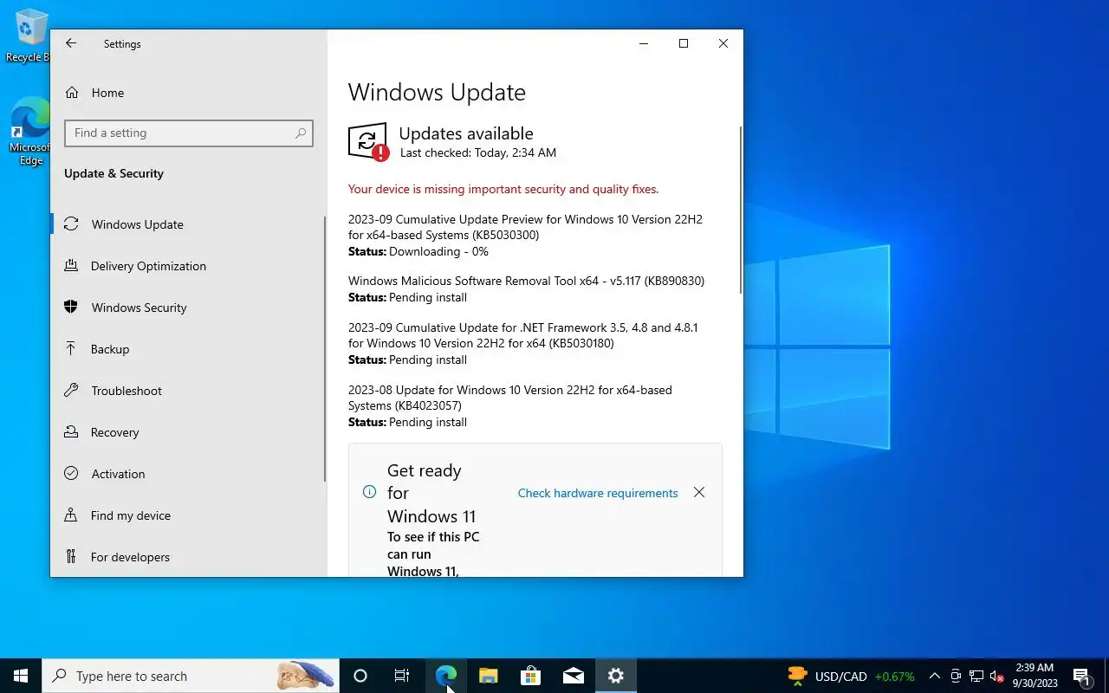The width and height of the screenshot is (1109, 693).
Task: Open Activation settings
Action: pos(188,474)
